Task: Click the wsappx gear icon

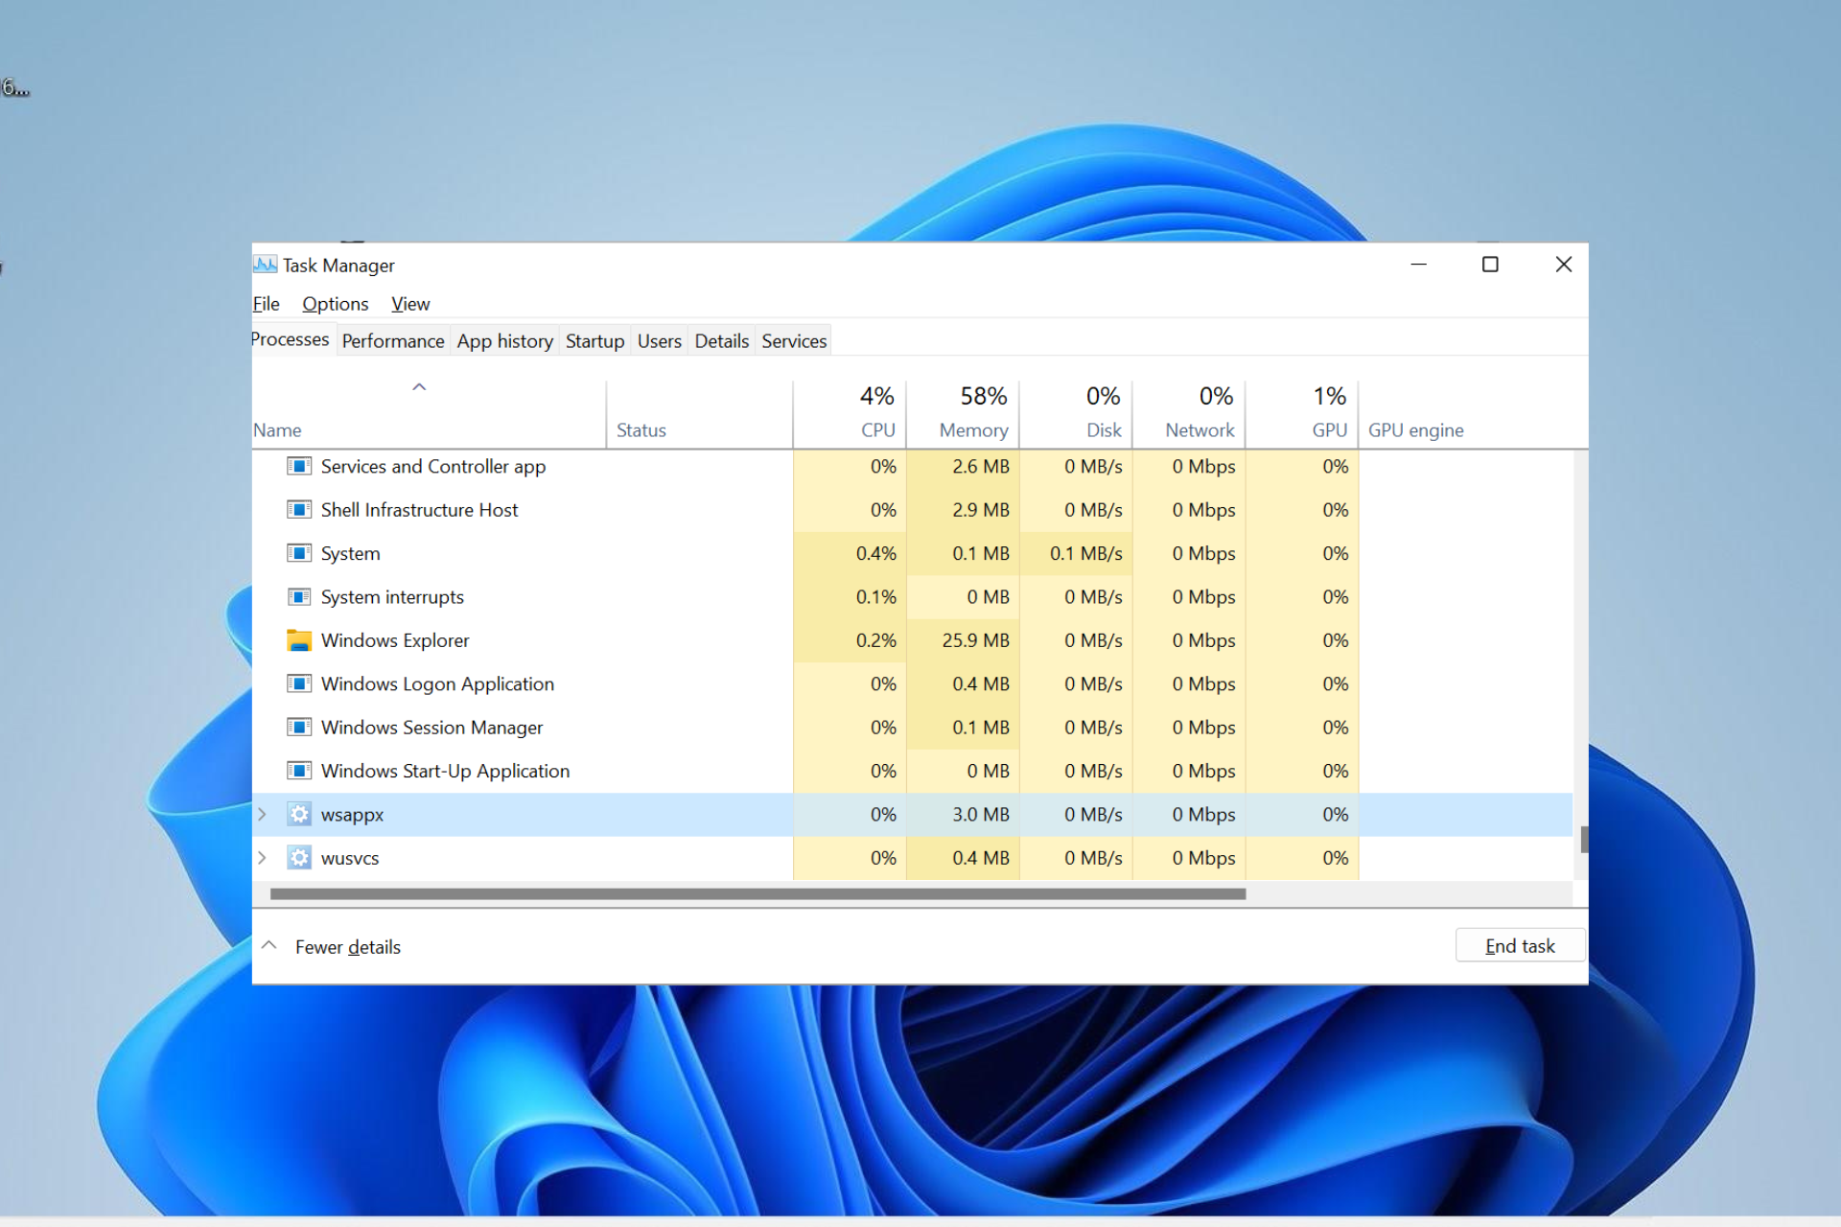Action: [x=300, y=814]
